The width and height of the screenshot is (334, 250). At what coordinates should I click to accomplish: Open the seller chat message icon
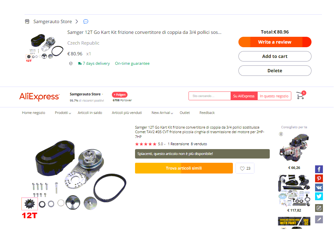pyautogui.click(x=86, y=21)
